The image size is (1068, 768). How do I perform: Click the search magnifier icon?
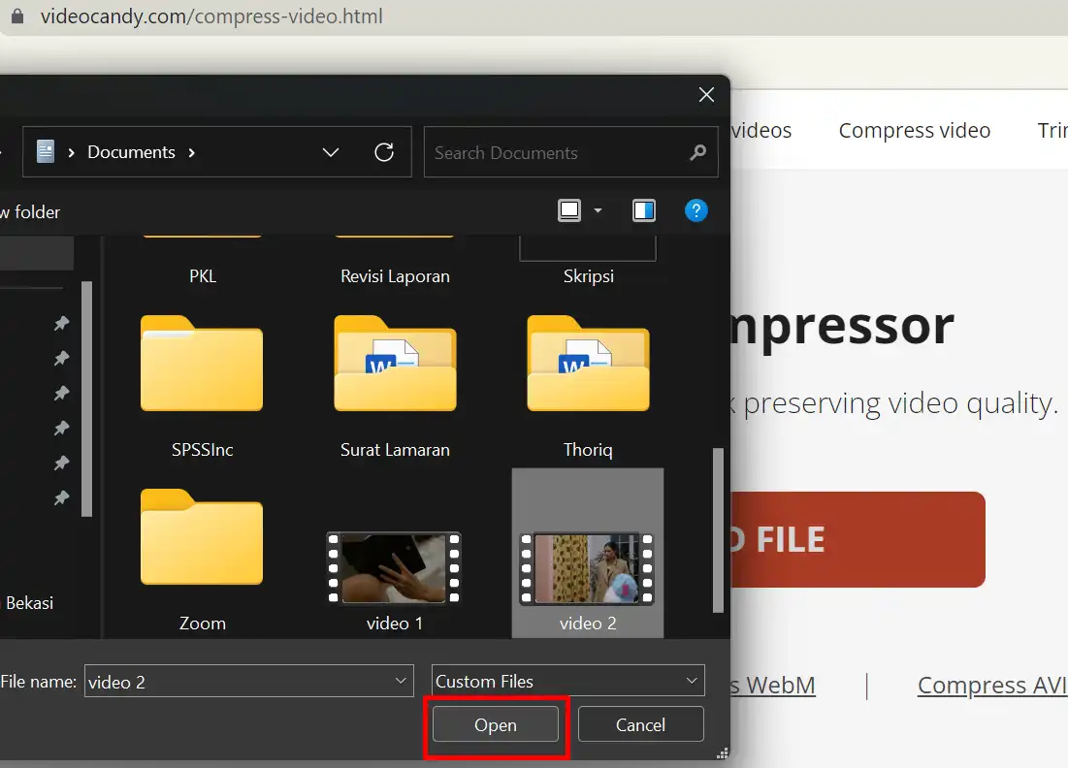click(697, 152)
